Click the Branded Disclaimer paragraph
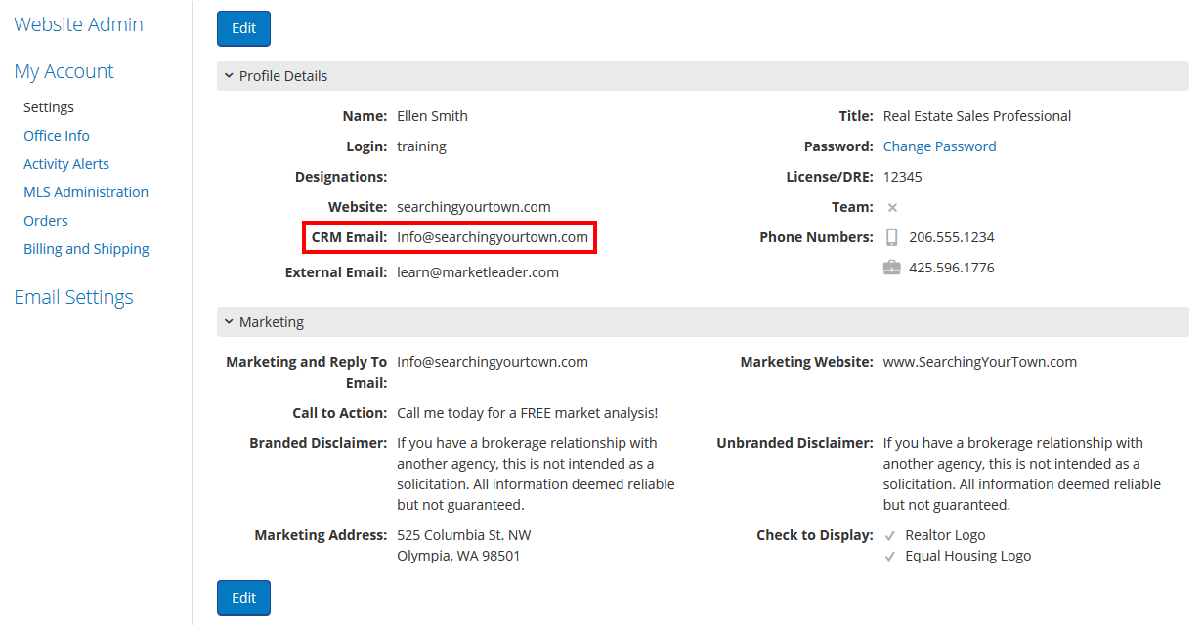Image resolution: width=1202 pixels, height=625 pixels. click(x=536, y=475)
